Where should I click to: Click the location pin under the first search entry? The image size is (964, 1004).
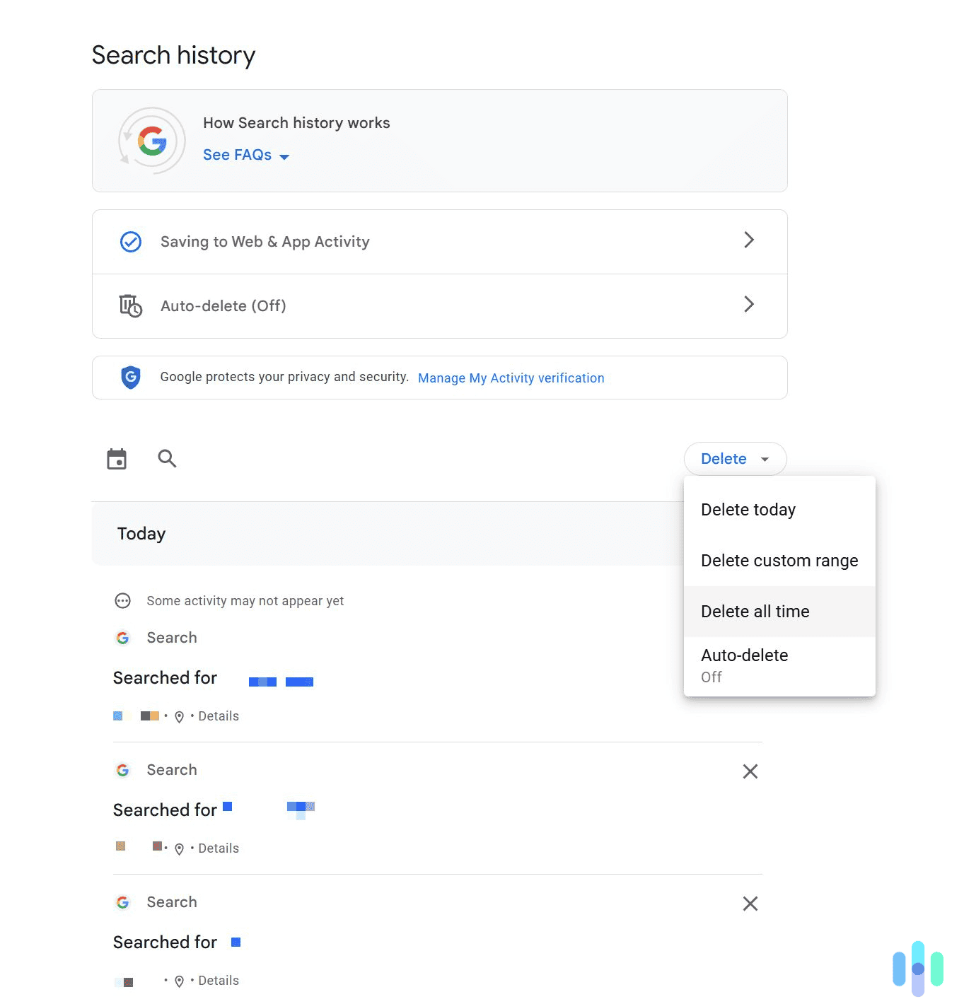[179, 716]
